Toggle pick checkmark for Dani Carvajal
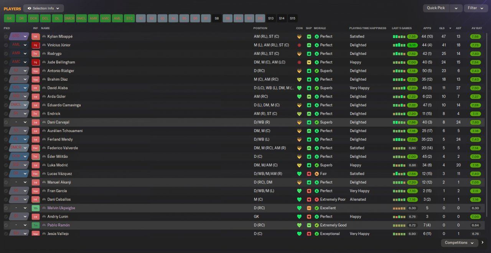Screen dimensions: 491x253 click(x=6, y=122)
